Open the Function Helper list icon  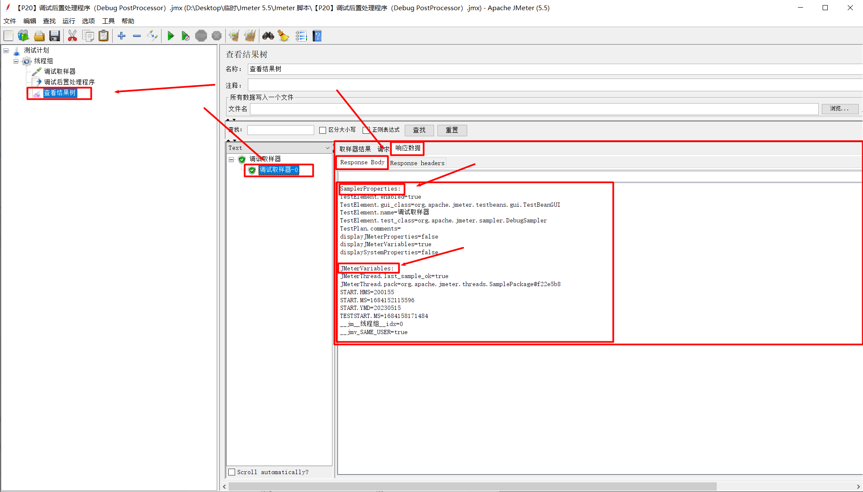[301, 36]
